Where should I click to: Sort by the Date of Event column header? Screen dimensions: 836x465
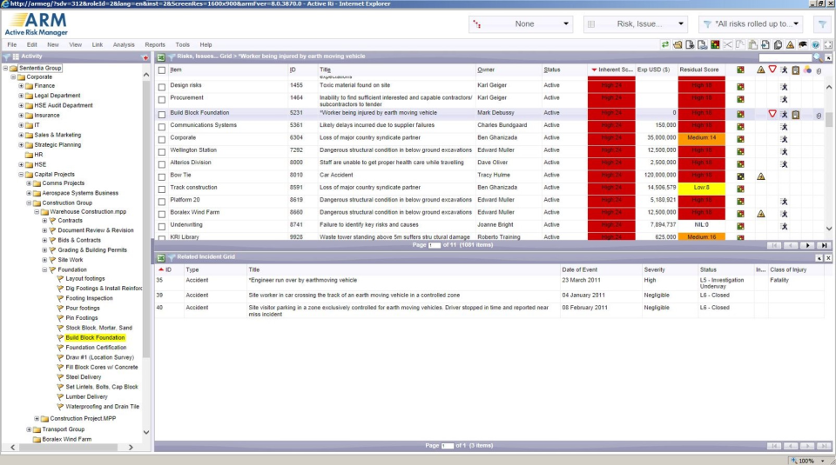pyautogui.click(x=580, y=269)
